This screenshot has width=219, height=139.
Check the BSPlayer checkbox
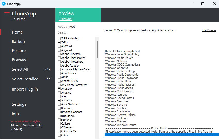pyautogui.click(x=59, y=120)
